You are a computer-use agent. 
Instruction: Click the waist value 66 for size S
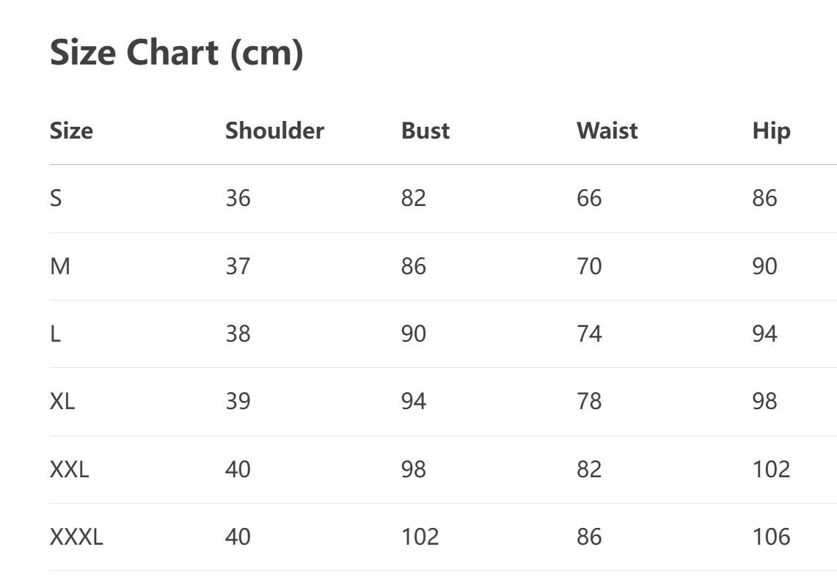click(x=589, y=198)
